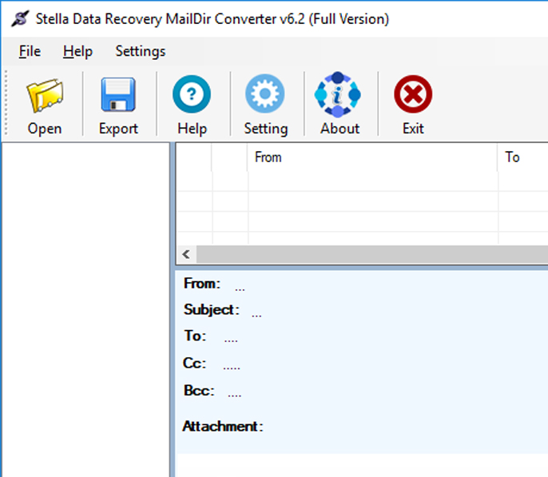Click the Cc: label in preview pane
This screenshot has height=477, width=548.
click(x=194, y=363)
